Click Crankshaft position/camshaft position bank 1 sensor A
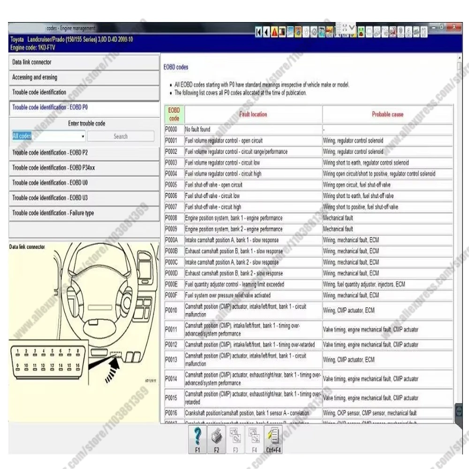The height and width of the screenshot is (469, 469). (253, 413)
